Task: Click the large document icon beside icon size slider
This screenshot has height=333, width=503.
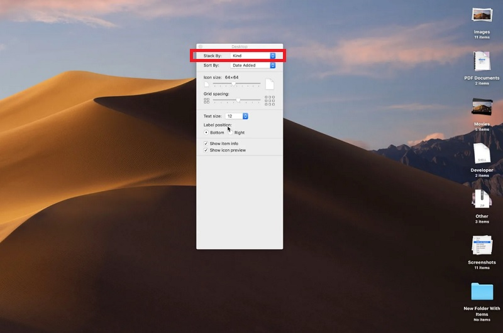Action: [269, 84]
